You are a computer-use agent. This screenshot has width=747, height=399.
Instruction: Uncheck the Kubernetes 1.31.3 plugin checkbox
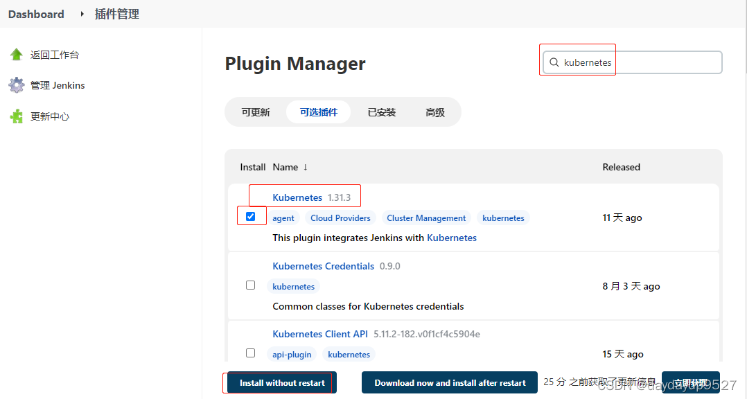point(251,217)
